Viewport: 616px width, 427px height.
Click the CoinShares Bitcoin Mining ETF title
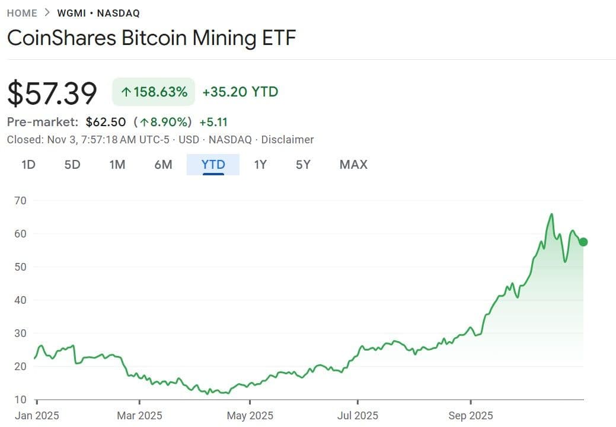coord(151,38)
